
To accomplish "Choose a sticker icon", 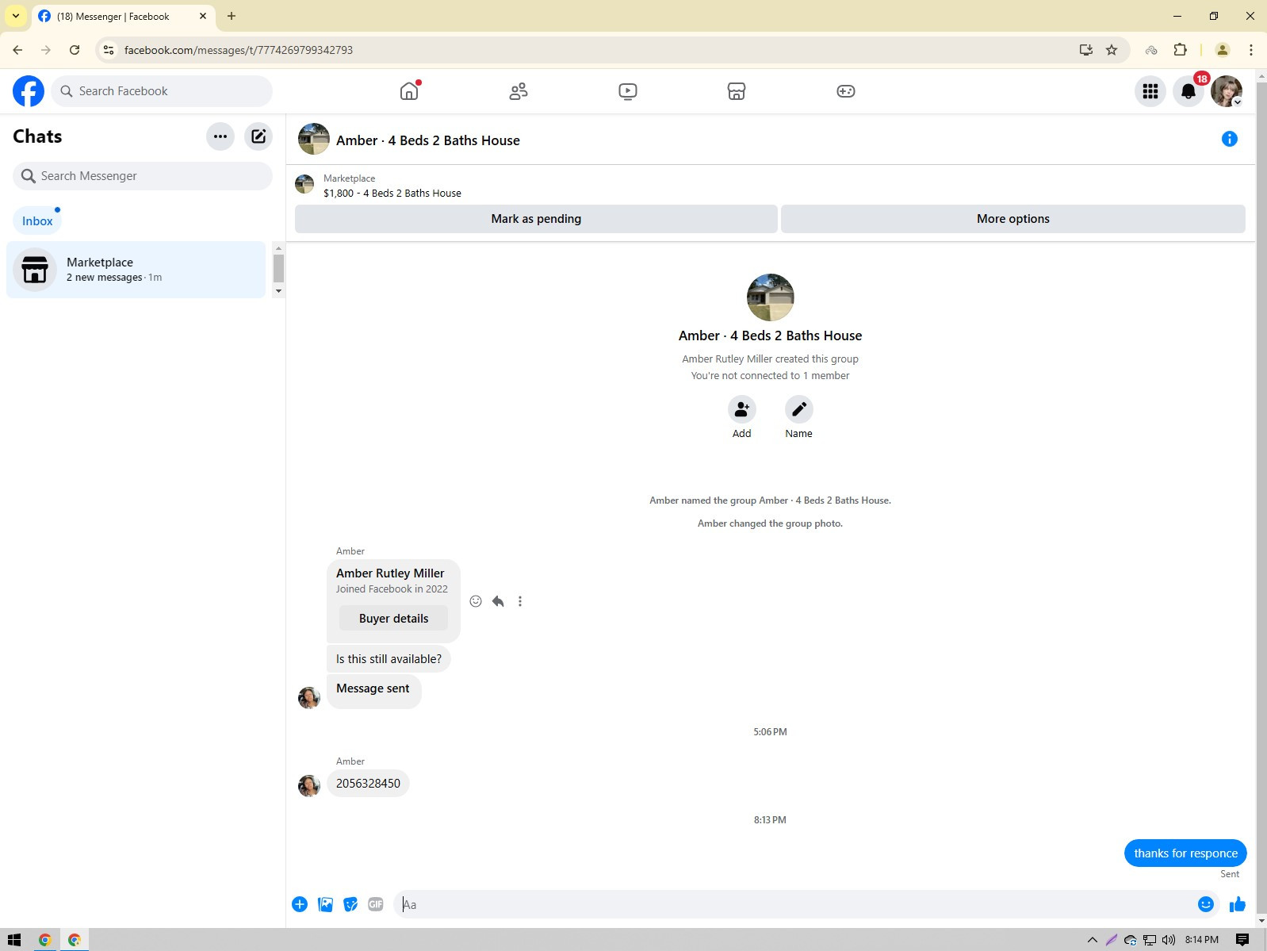I will point(350,904).
